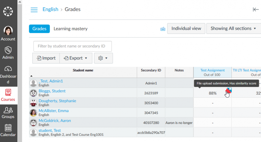Open the gear settings dropdown

tap(103, 58)
